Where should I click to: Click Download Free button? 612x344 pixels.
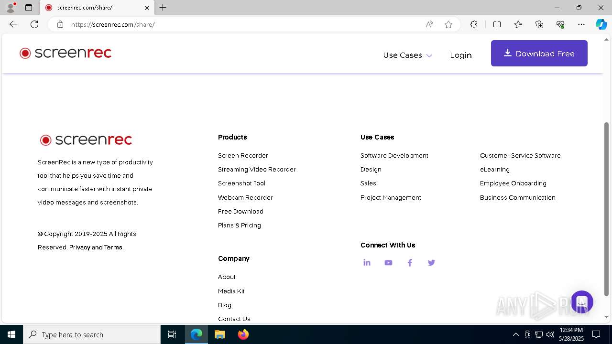(x=539, y=54)
